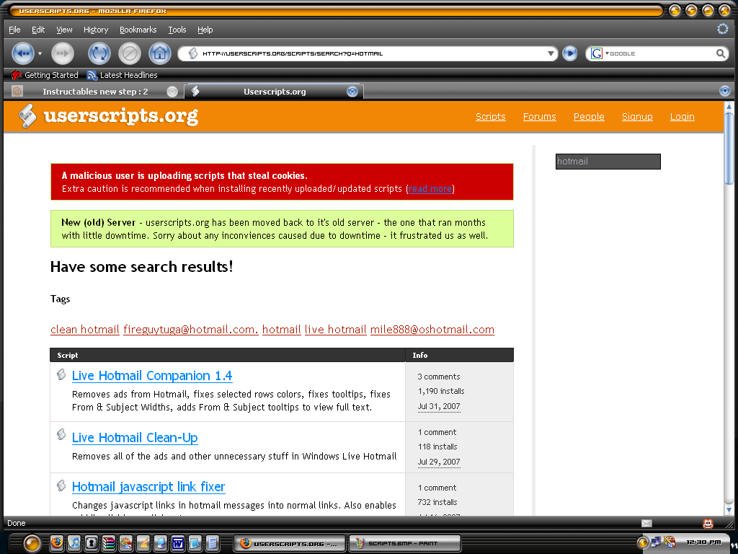Open Live Hotmail Companion 1.4
The image size is (738, 554).
tap(151, 376)
